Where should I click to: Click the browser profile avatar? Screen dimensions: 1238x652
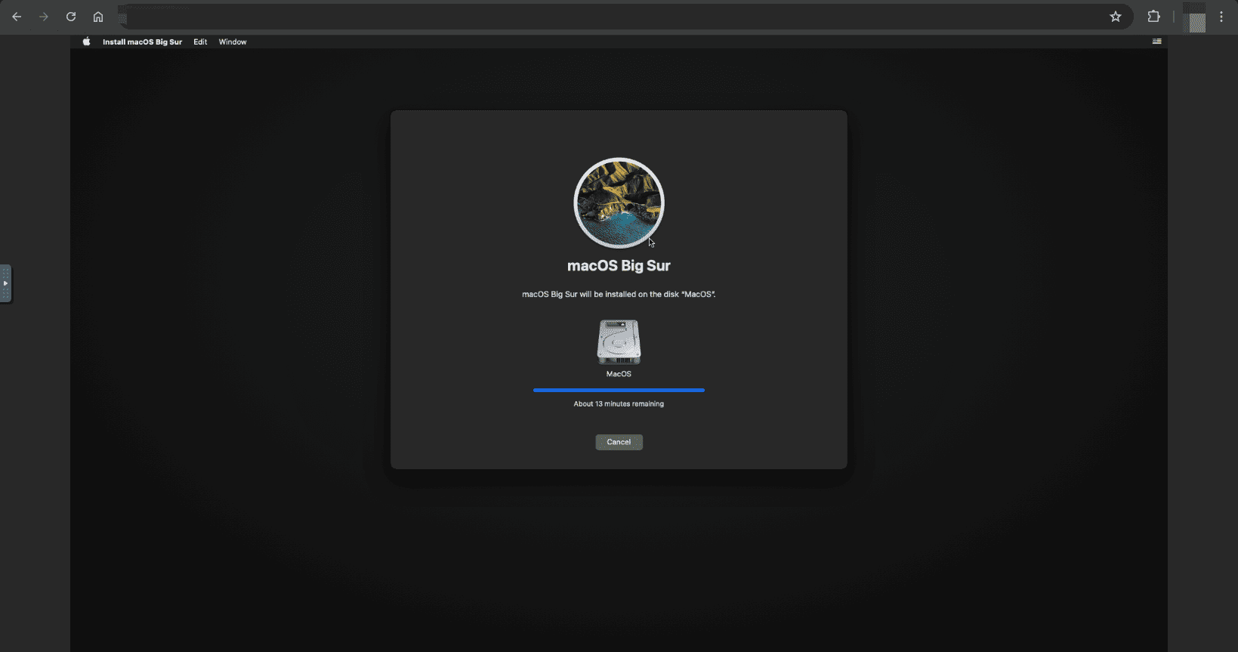click(x=1196, y=18)
